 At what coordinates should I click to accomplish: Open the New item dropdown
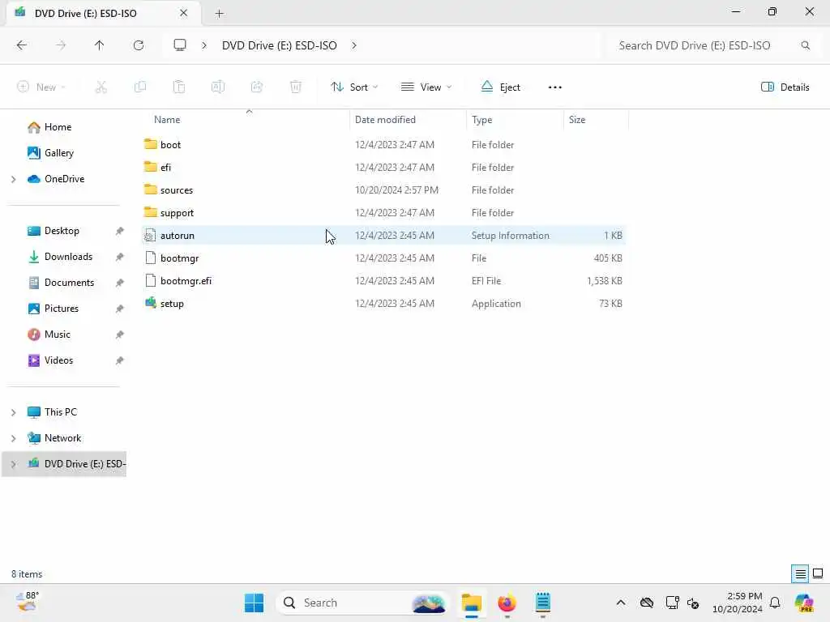tap(41, 87)
